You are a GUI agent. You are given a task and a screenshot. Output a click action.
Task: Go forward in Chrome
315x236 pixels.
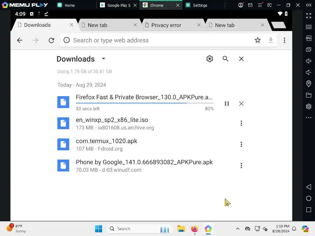[x=35, y=40]
